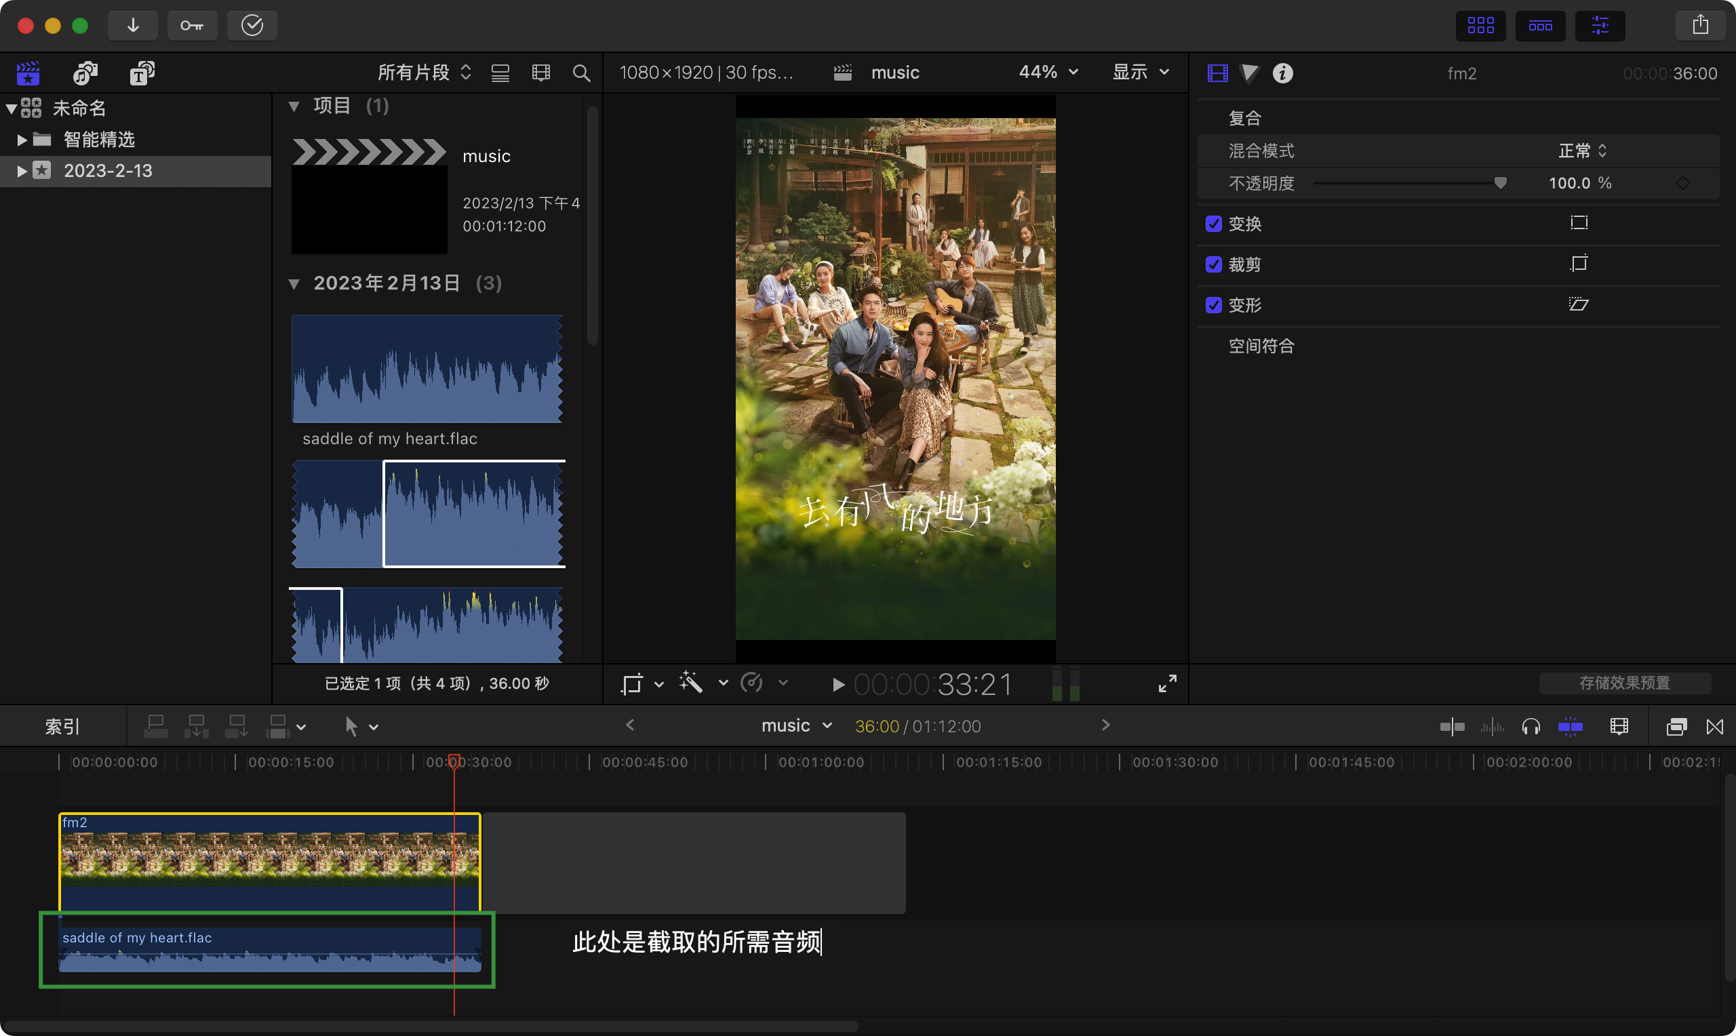The image size is (1736, 1036).
Task: Open the 显示 viewer options menu
Action: [1141, 72]
